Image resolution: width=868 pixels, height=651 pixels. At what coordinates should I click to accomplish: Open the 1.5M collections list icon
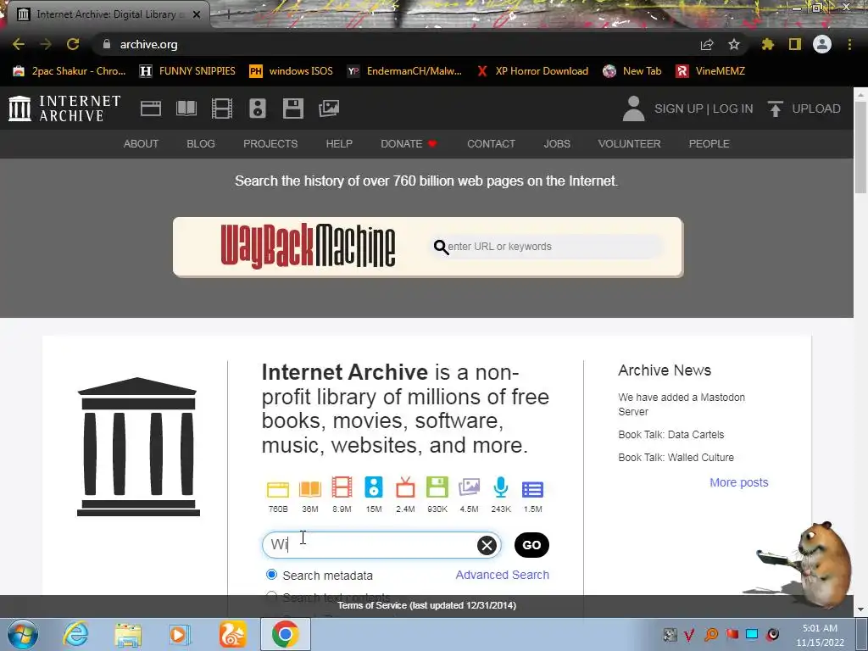coord(532,489)
